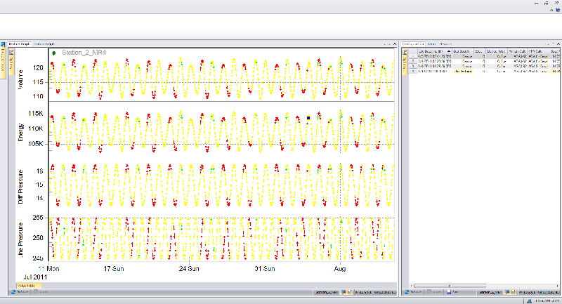Click Save icon in right panel bottom bar

coord(449,292)
